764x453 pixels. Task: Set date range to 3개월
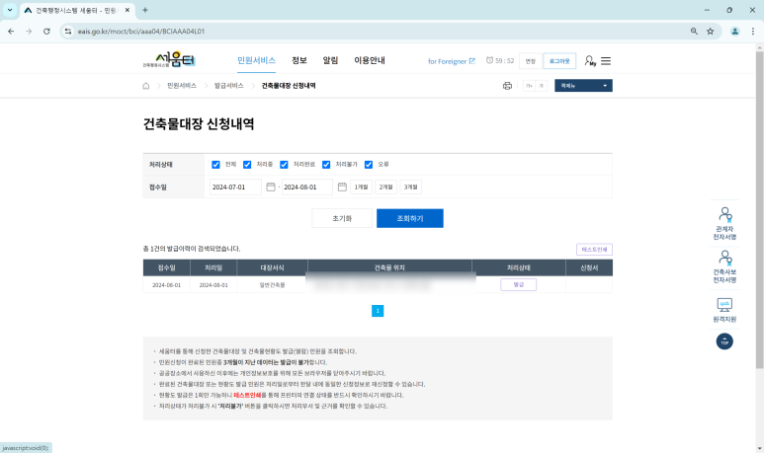tap(411, 187)
